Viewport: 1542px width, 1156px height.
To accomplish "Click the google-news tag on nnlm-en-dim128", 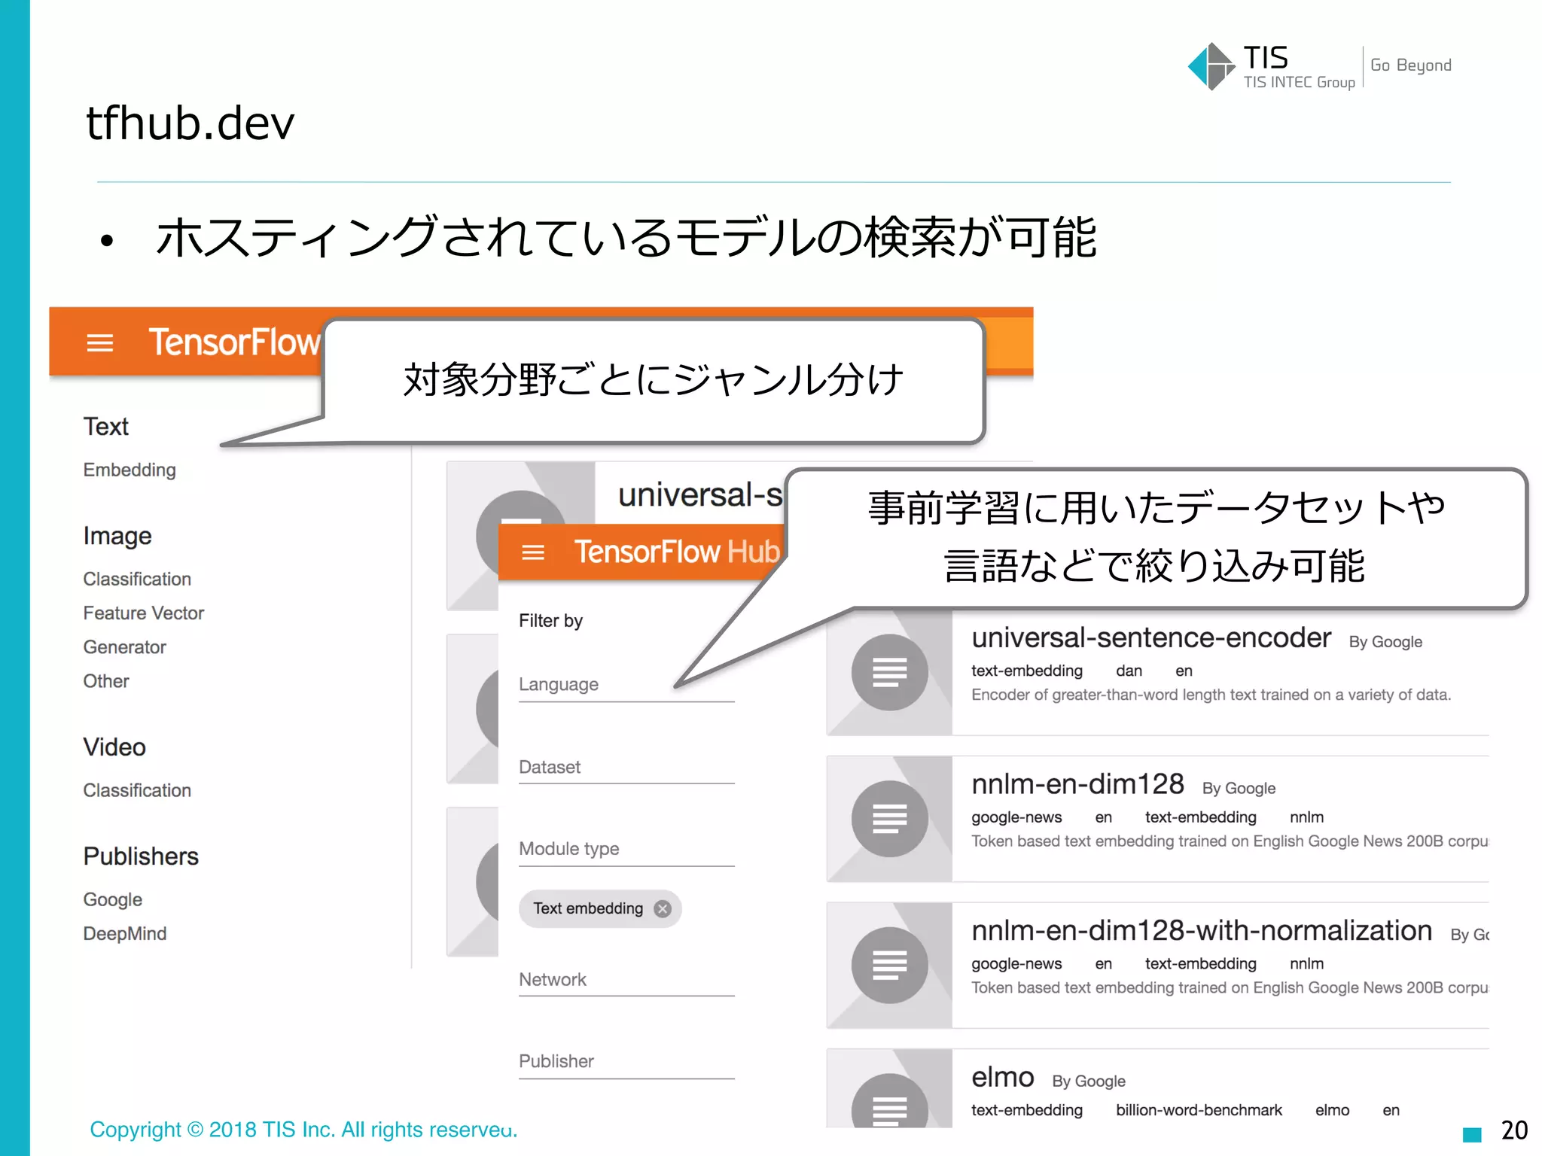I will (1016, 817).
